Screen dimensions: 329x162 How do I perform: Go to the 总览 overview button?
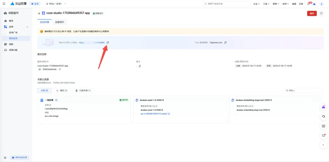35,4
